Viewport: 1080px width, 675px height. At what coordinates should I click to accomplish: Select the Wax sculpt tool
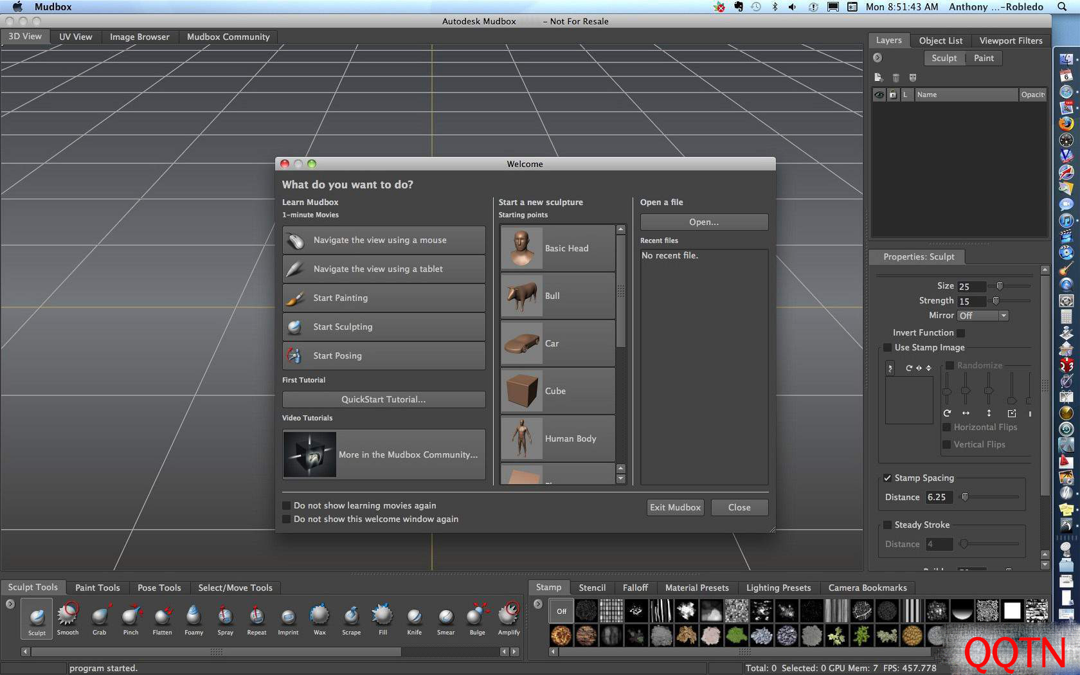point(319,618)
